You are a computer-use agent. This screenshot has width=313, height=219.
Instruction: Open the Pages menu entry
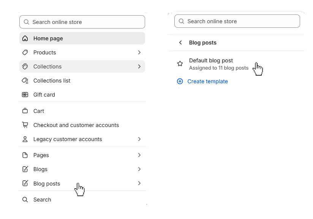(x=82, y=155)
